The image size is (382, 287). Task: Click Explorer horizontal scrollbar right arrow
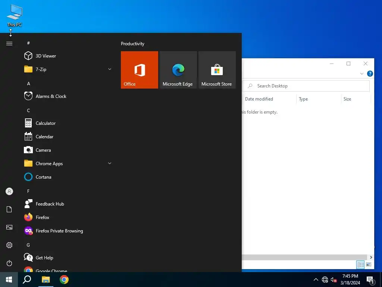(371, 257)
